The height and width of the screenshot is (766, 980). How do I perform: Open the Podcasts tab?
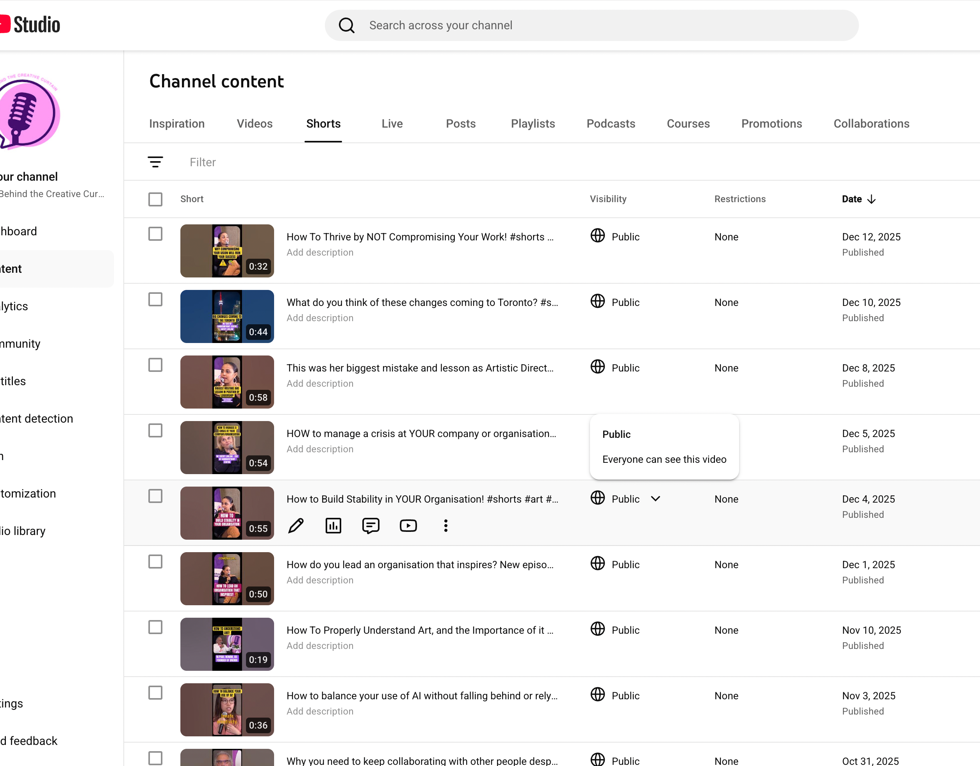point(611,124)
